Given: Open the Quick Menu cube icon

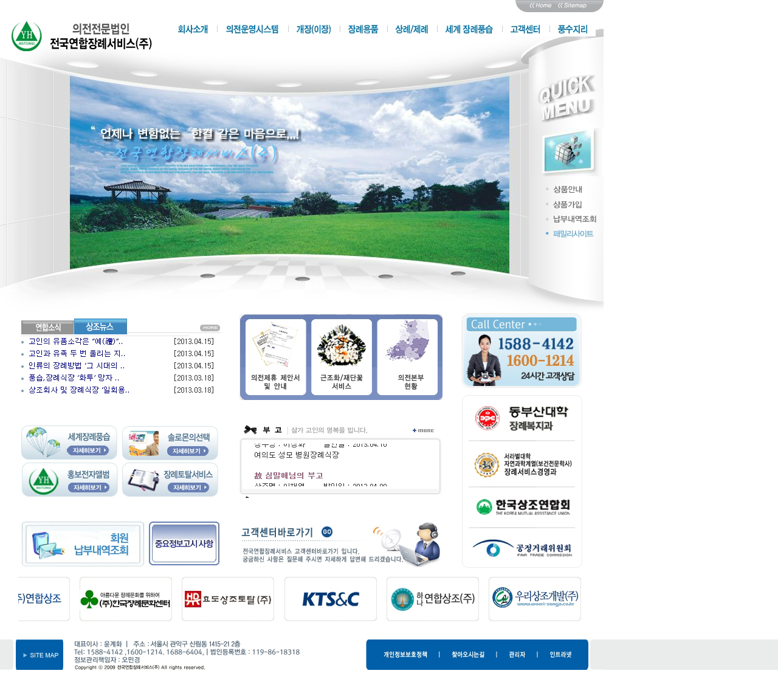Looking at the screenshot, I should tap(566, 151).
